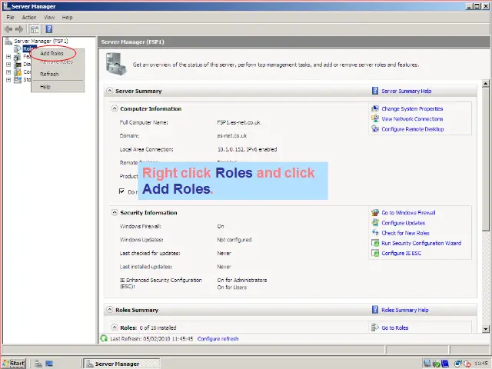
Task: Click the large server icon in overview header
Action: [x=116, y=64]
